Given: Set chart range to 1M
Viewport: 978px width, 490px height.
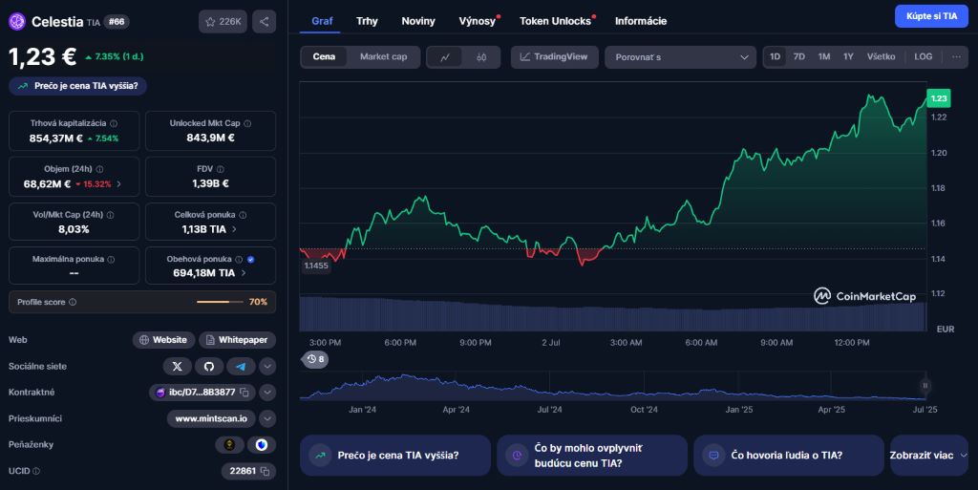Looking at the screenshot, I should [824, 56].
